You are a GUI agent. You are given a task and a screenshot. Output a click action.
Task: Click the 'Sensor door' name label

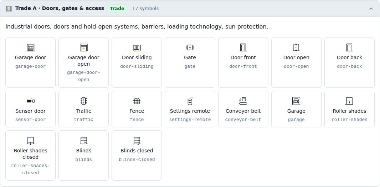tap(31, 111)
